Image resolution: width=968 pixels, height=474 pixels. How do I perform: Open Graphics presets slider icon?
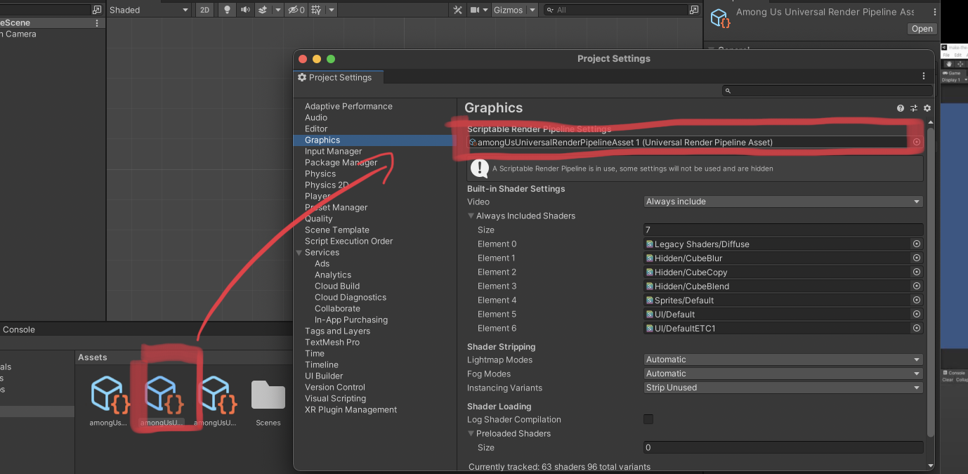(914, 108)
